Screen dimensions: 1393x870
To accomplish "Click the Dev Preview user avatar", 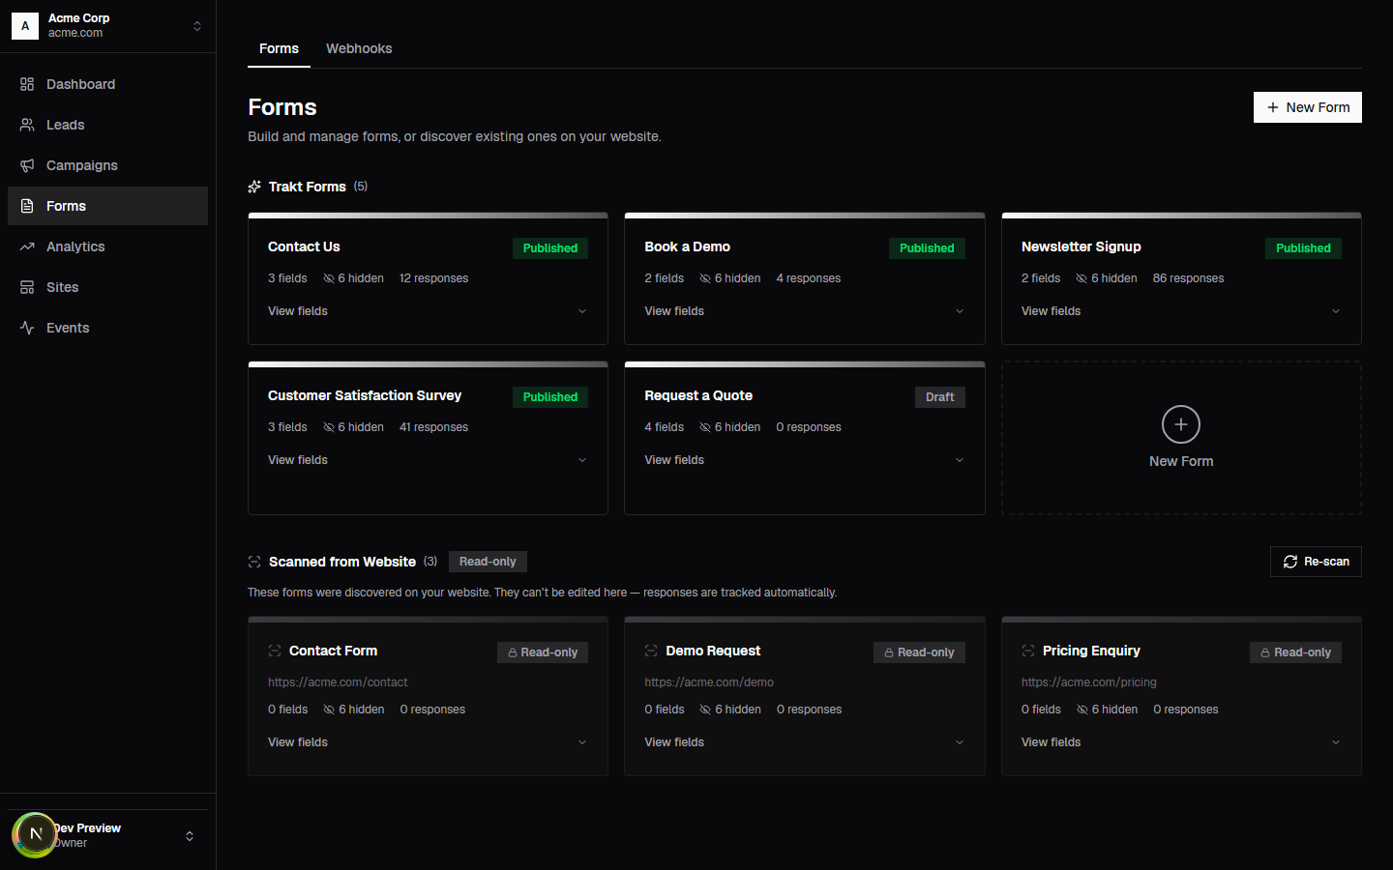I will point(36,834).
